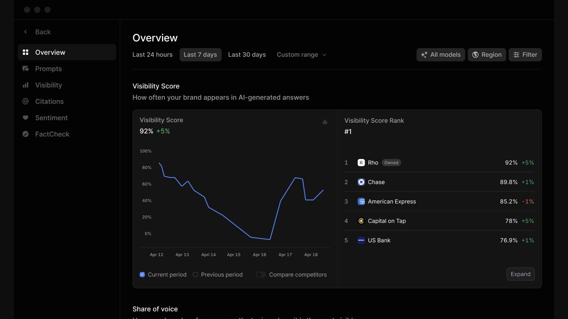Open the Region selector
The image size is (568, 319).
tap(487, 55)
